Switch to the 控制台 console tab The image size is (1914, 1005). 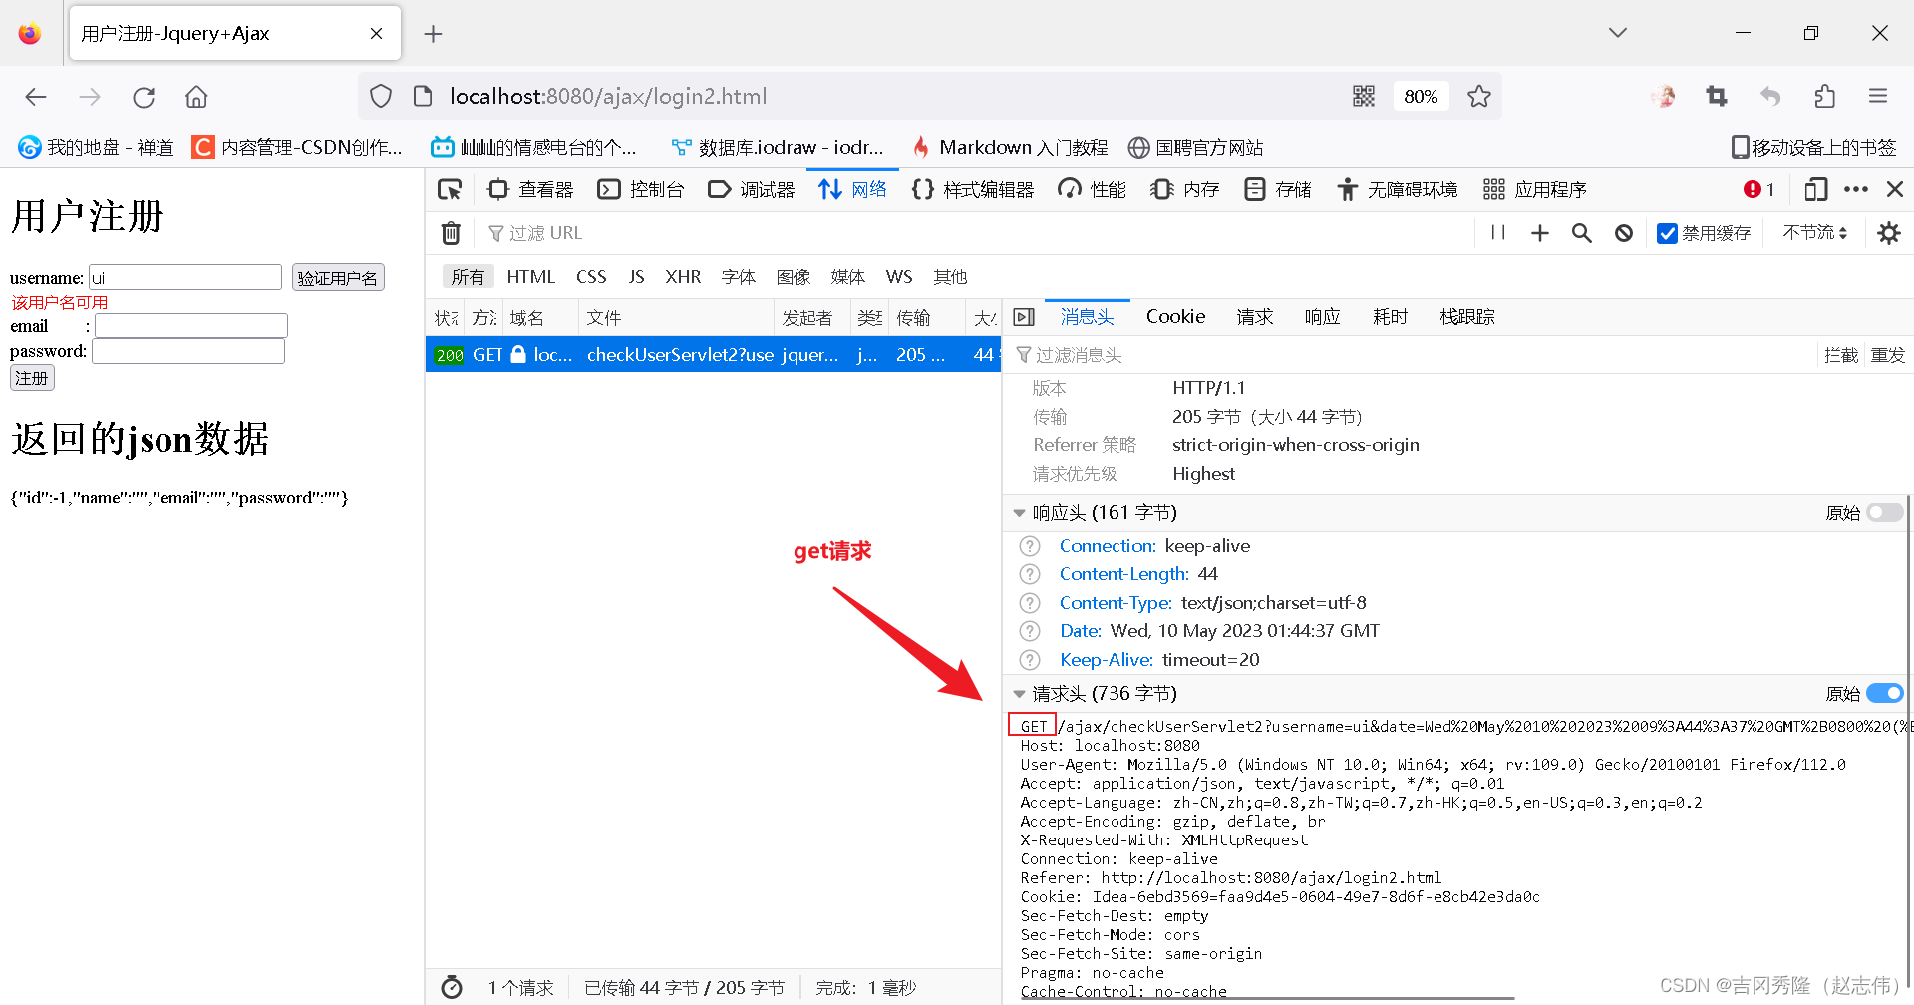pyautogui.click(x=641, y=189)
